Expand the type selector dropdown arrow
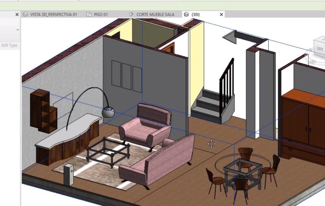325x206 pixels. pyautogui.click(x=18, y=30)
